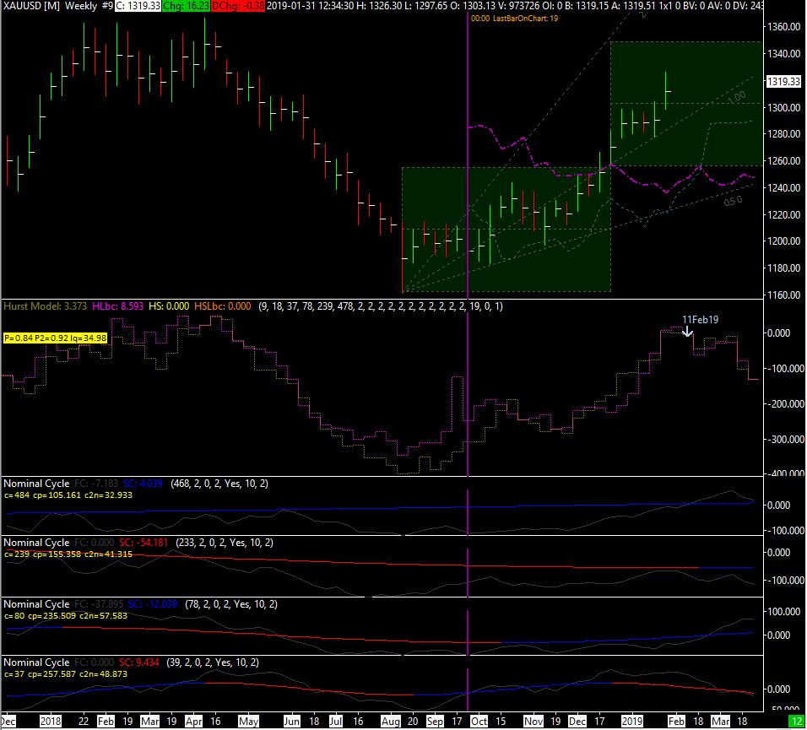Select the closing price C: 1319.33 field
Image resolution: width=807 pixels, height=730 pixels.
coord(138,6)
